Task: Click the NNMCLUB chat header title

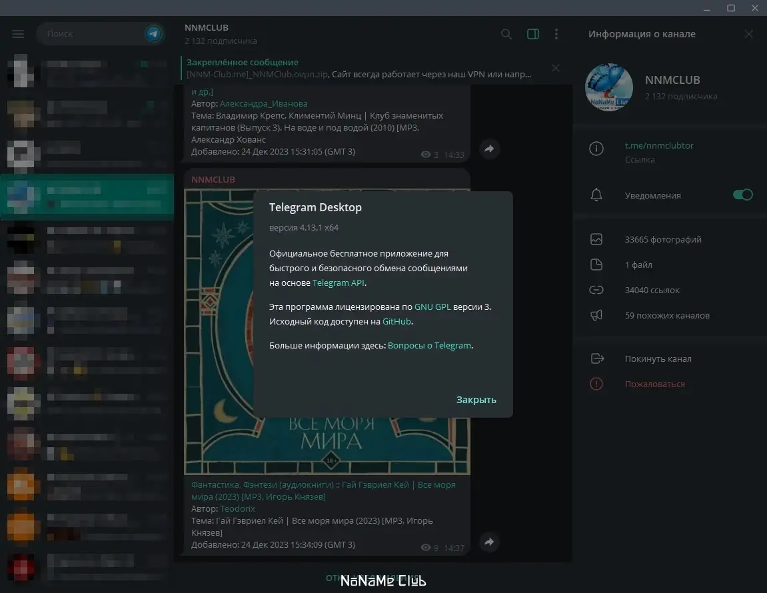Action: click(x=207, y=27)
